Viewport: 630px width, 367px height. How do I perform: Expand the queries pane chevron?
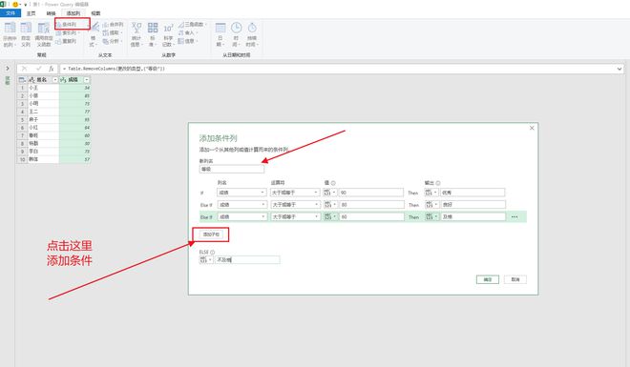pos(8,69)
